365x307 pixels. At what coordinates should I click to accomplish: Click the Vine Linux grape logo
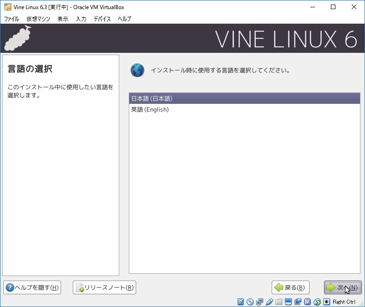click(x=17, y=38)
